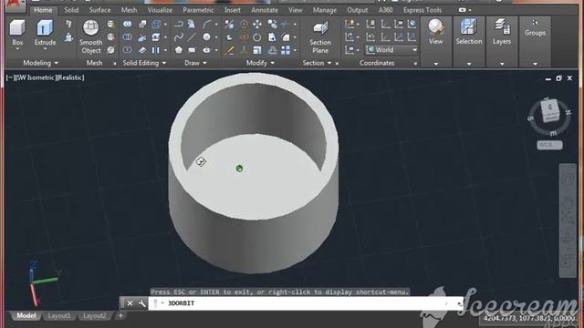Select the Rectangle draw tool

click(x=193, y=50)
